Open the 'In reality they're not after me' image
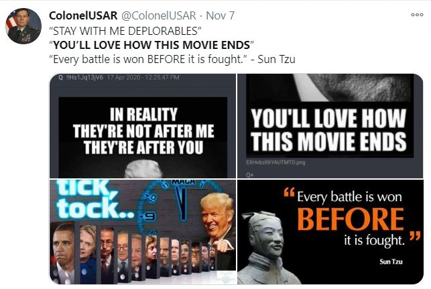This screenshot has width=431, height=289. point(143,126)
